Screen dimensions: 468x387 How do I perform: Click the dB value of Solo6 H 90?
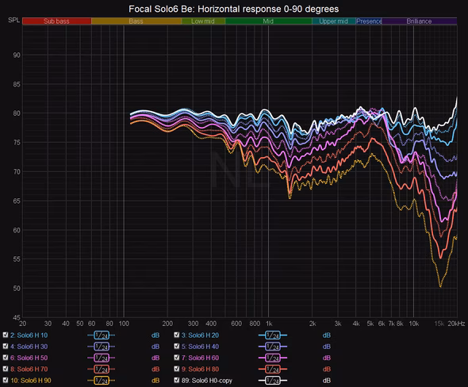pos(155,381)
